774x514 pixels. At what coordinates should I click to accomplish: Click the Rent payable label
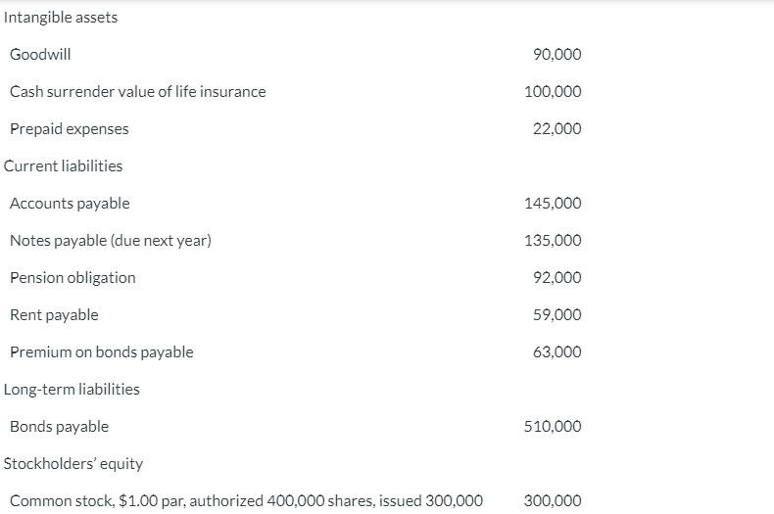pos(54,314)
